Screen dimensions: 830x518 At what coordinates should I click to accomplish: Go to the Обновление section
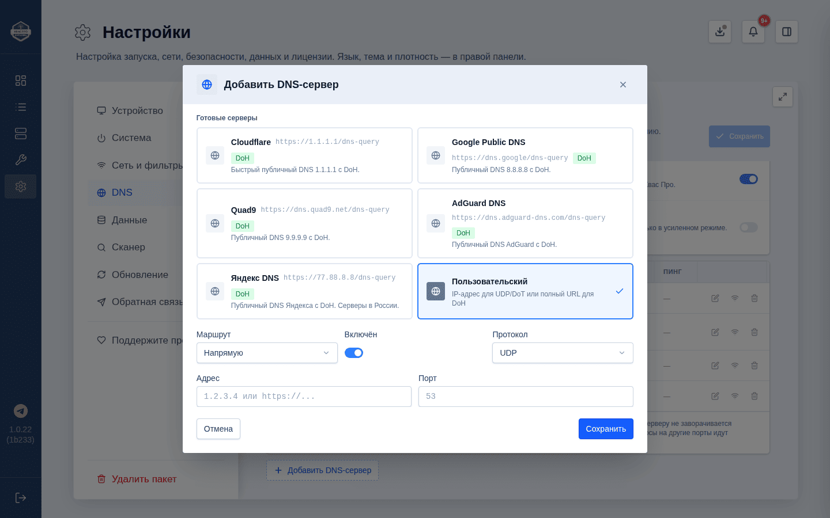137,275
